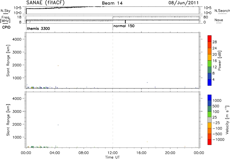Select the 24–28 dB orange-red Power swatch
230x159 pixels.
(210, 45)
